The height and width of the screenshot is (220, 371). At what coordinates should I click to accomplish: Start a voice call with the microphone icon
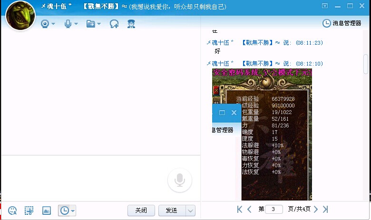(68, 24)
